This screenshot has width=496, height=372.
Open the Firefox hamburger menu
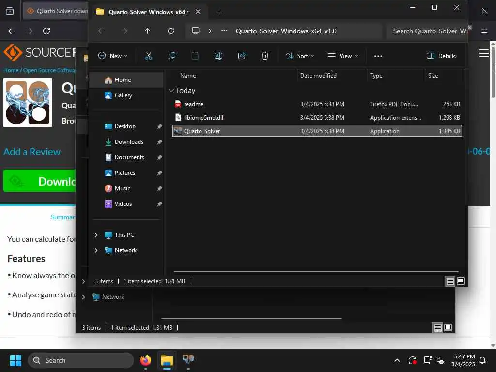(484, 31)
